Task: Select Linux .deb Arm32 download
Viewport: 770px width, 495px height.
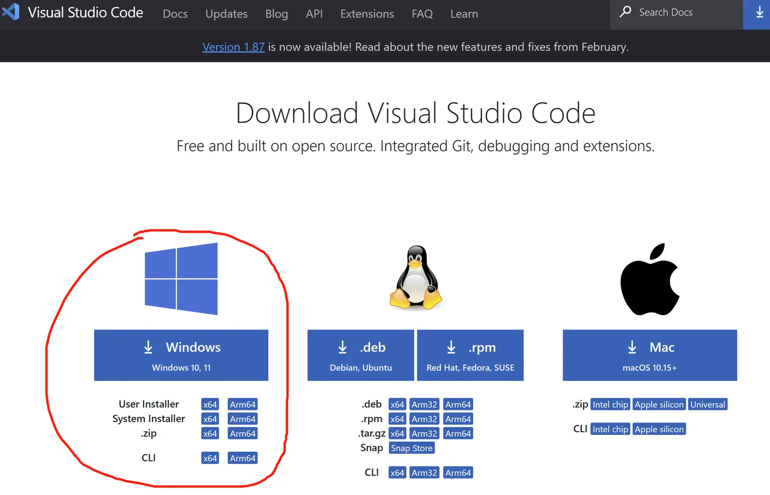Action: click(x=424, y=404)
